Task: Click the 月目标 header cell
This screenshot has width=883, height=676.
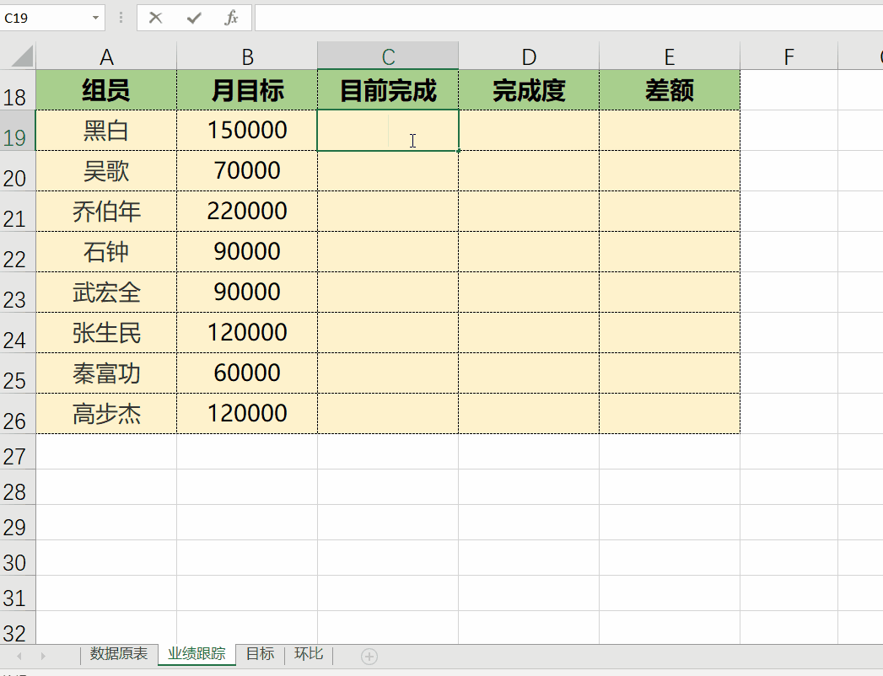Action: (x=247, y=90)
